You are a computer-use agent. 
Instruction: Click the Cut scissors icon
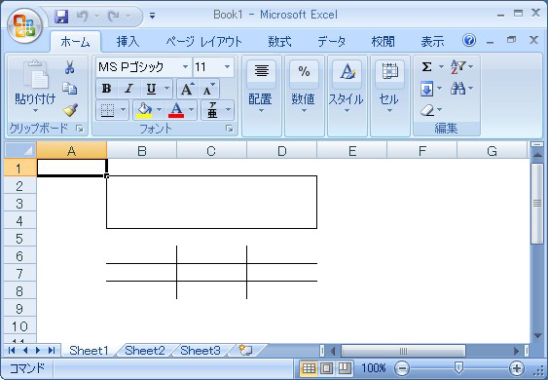tap(69, 67)
